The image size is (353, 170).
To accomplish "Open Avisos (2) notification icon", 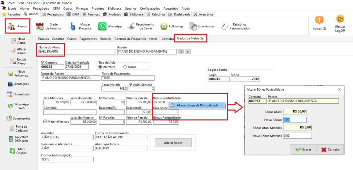I will point(319,20).
